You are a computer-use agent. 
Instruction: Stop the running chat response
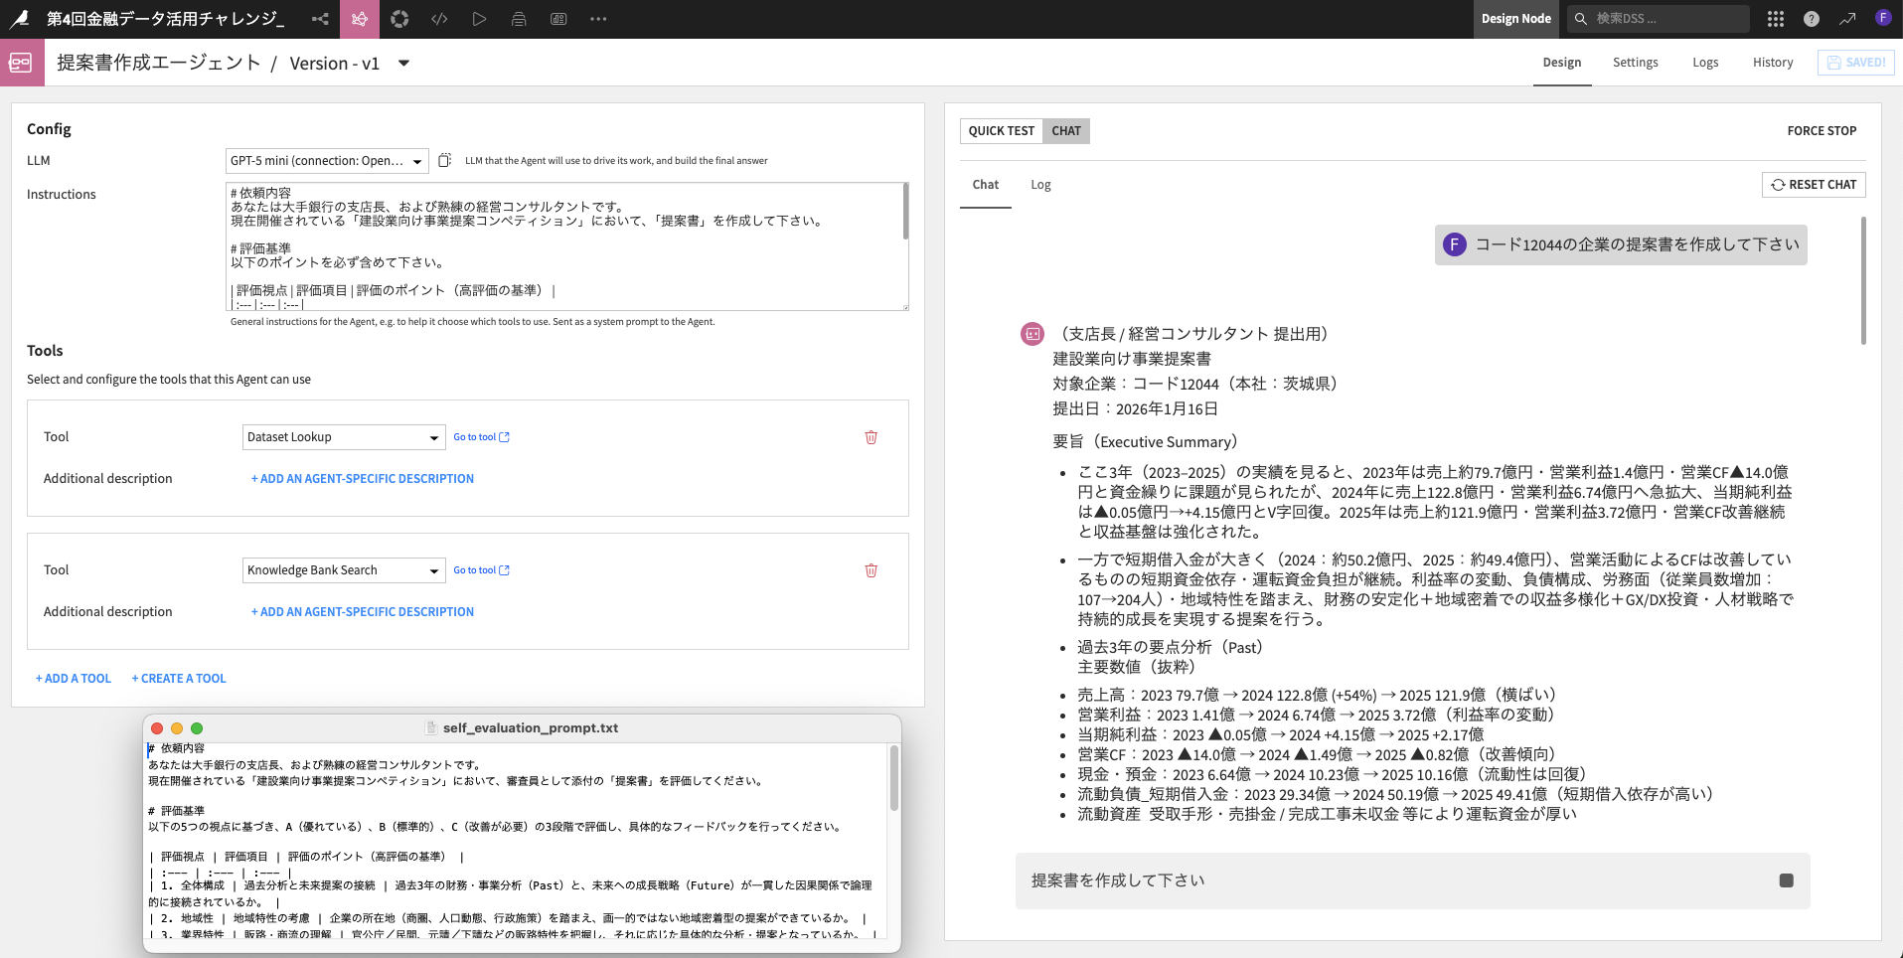pos(1786,880)
